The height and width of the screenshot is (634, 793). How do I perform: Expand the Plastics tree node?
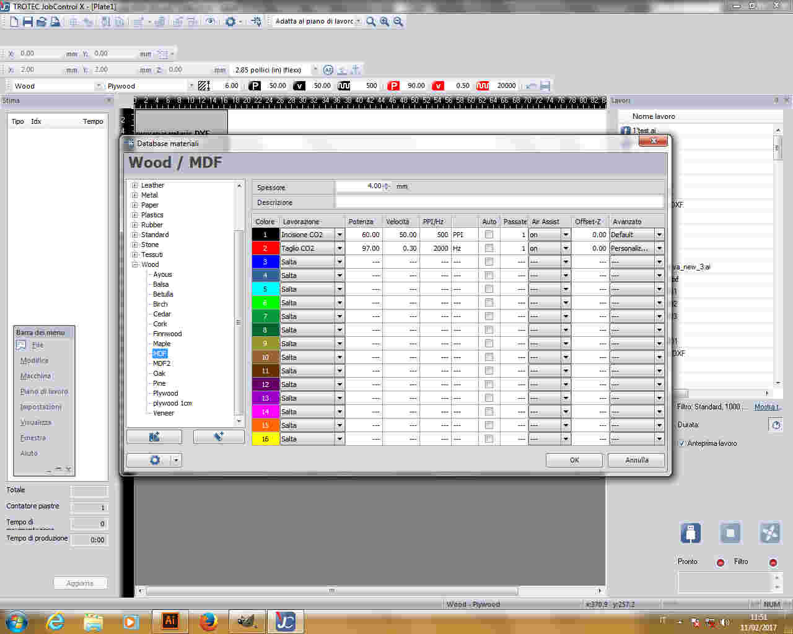tap(134, 215)
